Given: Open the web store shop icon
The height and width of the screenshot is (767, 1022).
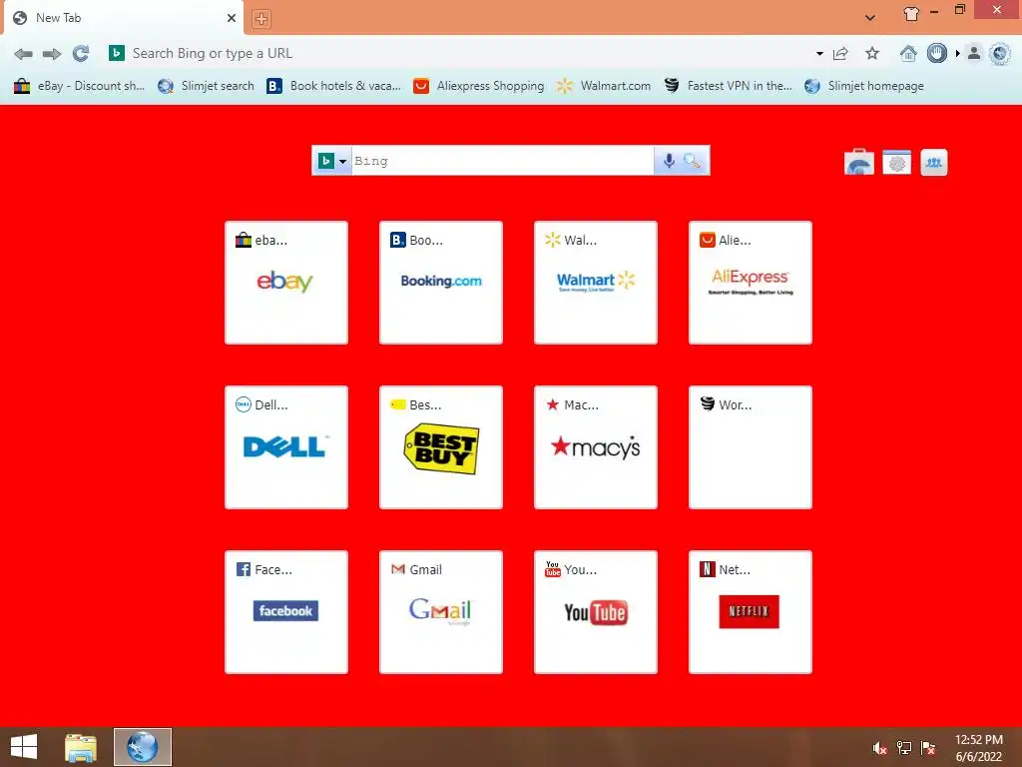Looking at the screenshot, I should (x=859, y=163).
